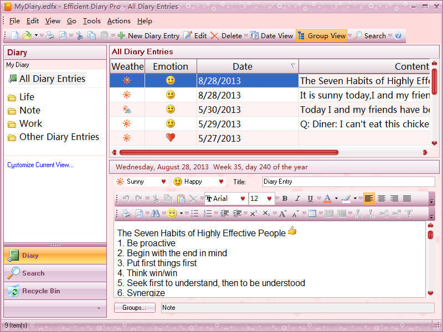The height and width of the screenshot is (332, 443).
Task: Click the undo icon in editor toolbar
Action: (126, 199)
